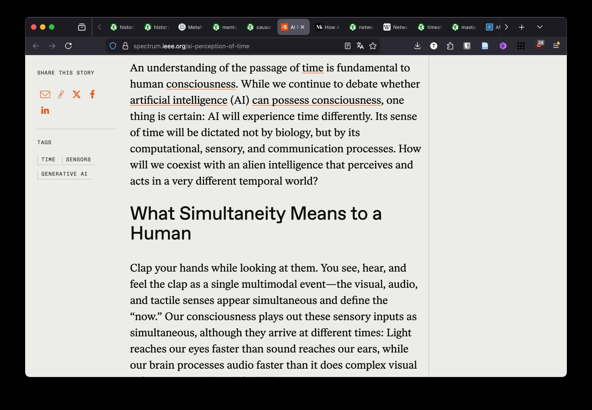Open a new tab
The image size is (592, 410).
point(521,27)
